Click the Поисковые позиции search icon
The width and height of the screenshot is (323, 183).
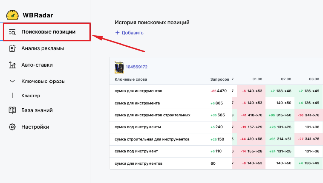coord(12,32)
